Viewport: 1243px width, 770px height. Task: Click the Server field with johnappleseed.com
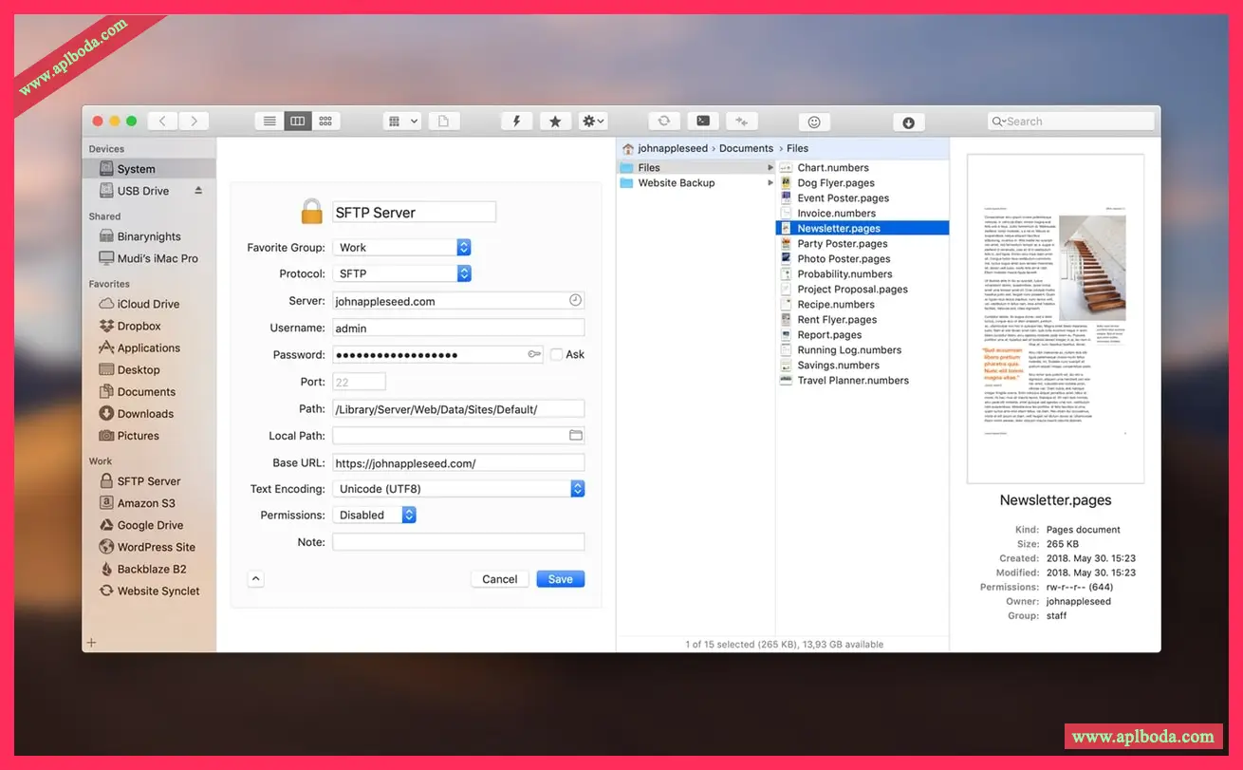coord(458,301)
